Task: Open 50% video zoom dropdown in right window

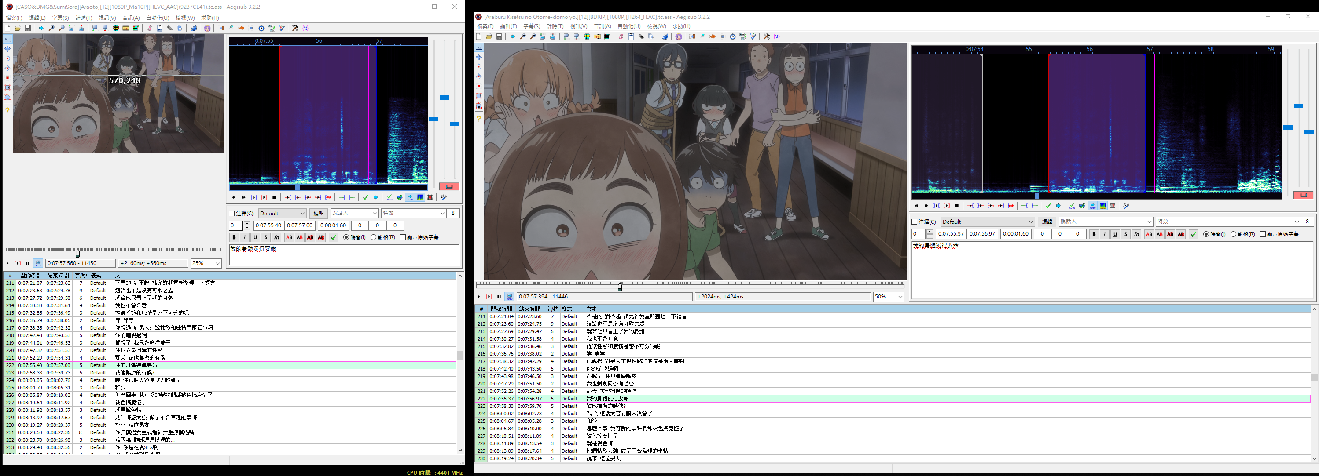Action: point(889,297)
